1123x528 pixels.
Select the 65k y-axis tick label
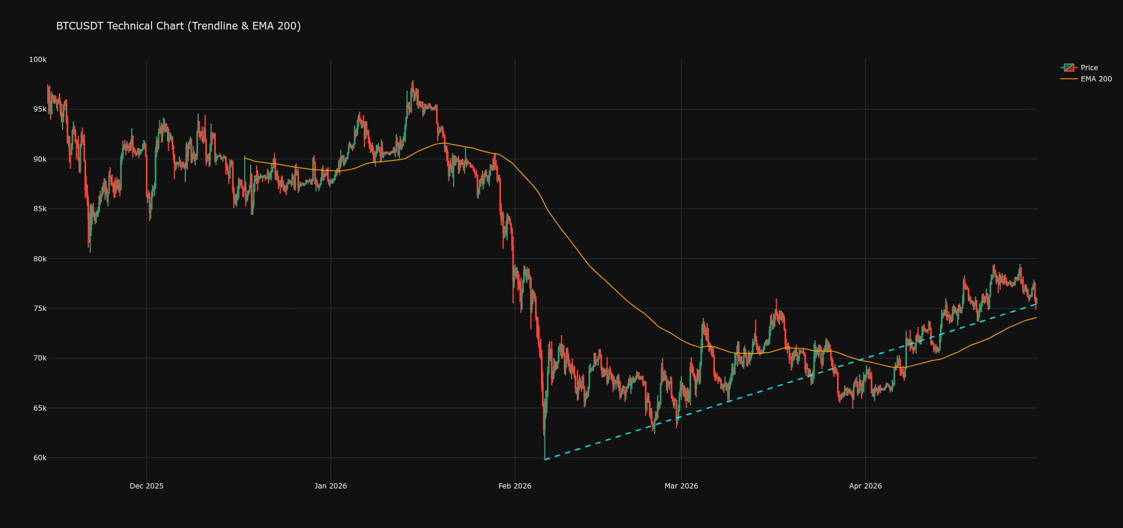tap(39, 408)
